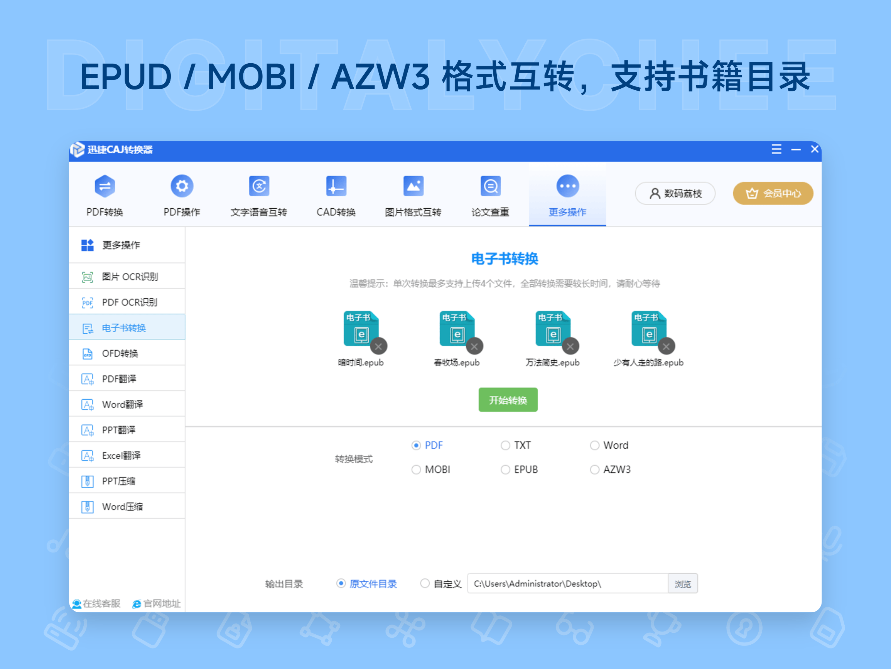Click the output path input field
This screenshot has width=891, height=669.
pos(564,583)
